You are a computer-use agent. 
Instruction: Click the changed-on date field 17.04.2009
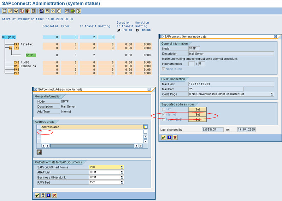click(x=246, y=130)
